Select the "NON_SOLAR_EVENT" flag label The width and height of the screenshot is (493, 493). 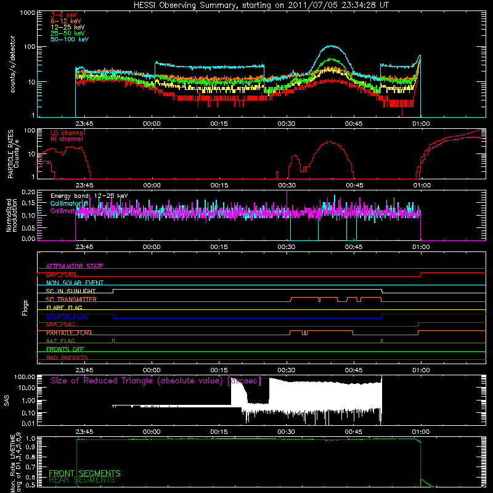point(75,283)
